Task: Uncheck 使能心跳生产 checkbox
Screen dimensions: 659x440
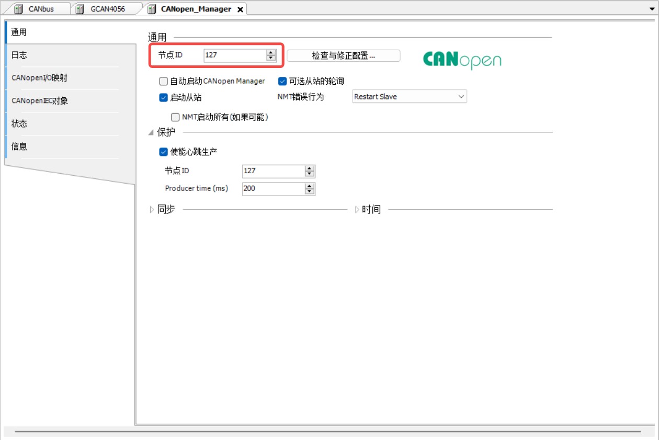Action: 164,152
